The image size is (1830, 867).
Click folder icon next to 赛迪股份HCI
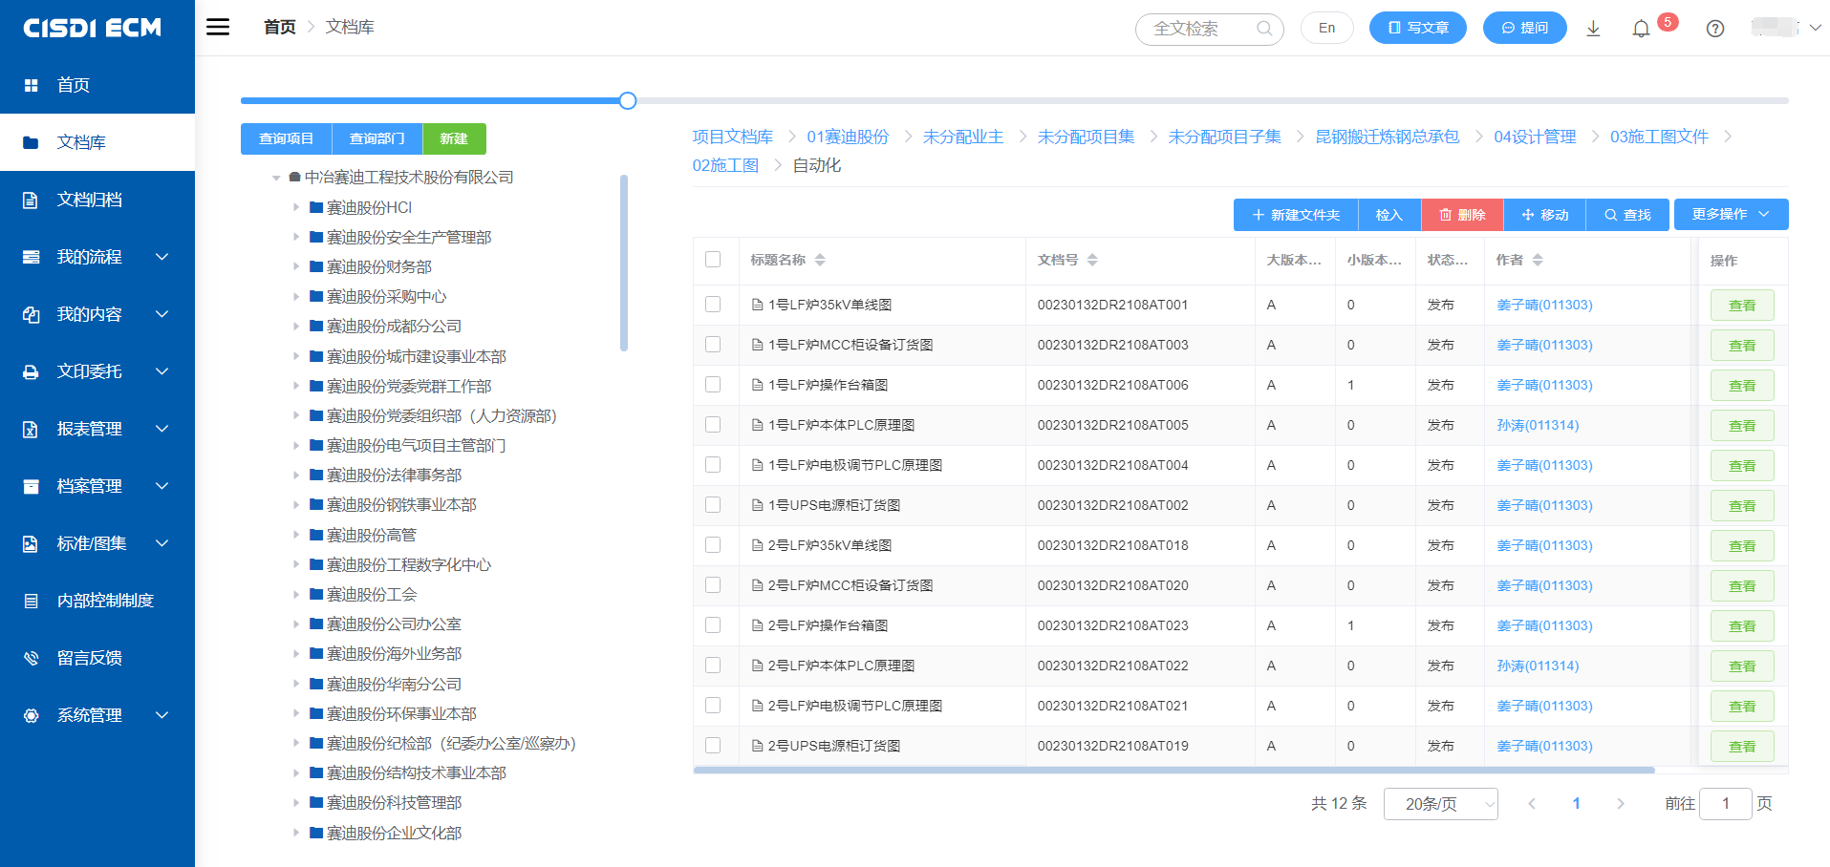point(316,207)
